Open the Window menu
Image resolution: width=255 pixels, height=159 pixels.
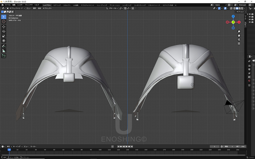[29, 5]
